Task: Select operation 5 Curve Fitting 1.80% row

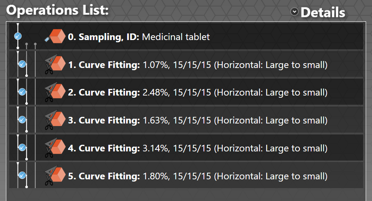Action: [x=186, y=176]
